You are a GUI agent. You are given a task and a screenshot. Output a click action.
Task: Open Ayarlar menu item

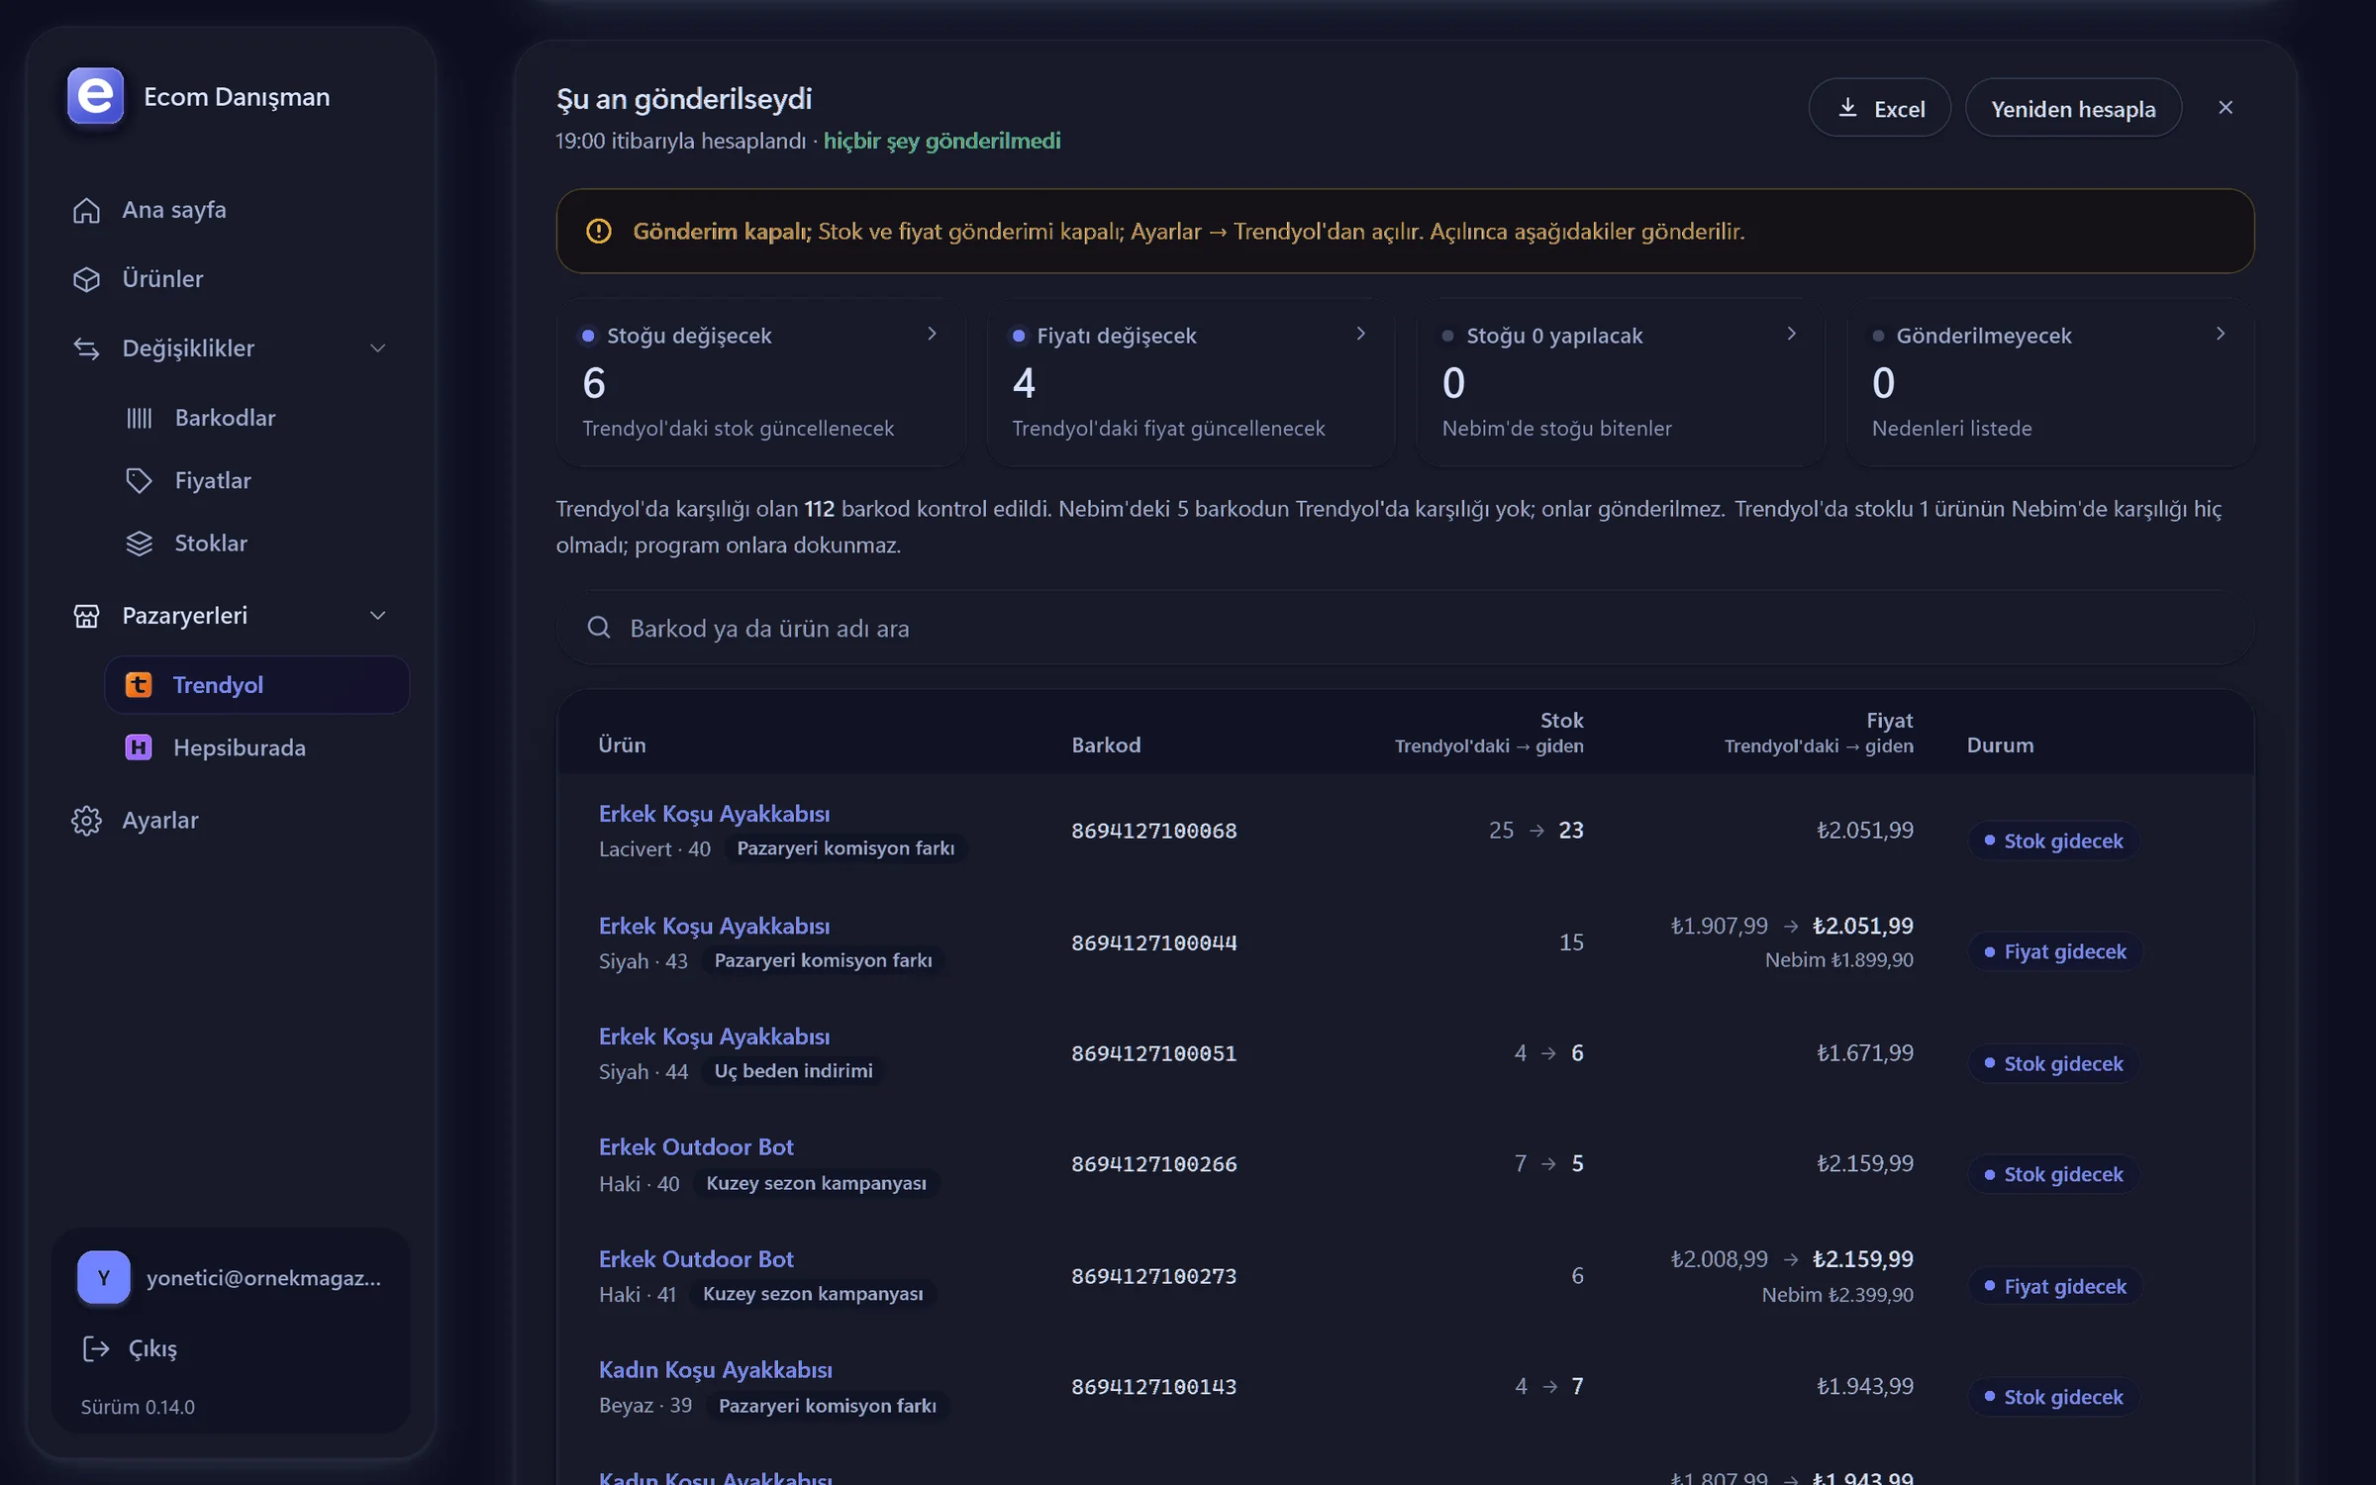(231, 821)
